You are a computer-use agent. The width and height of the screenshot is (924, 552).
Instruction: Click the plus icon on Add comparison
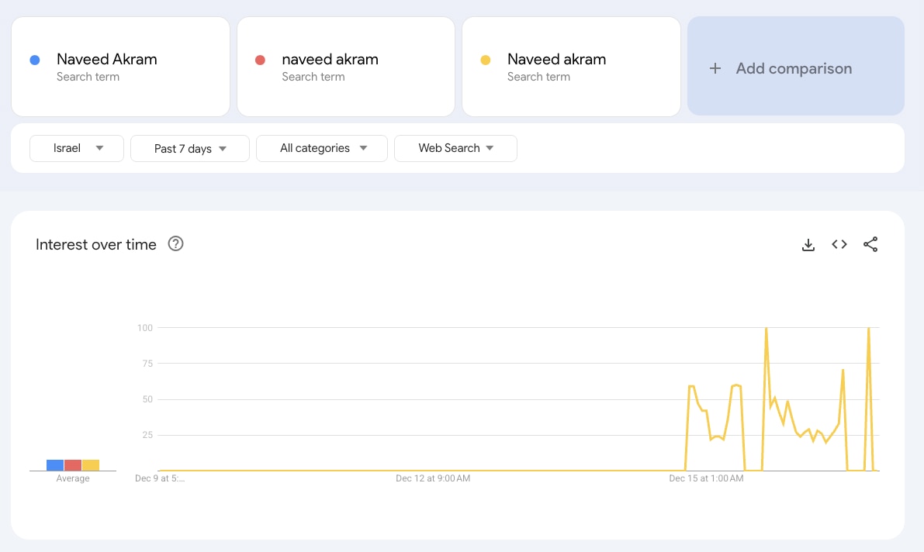pos(714,68)
